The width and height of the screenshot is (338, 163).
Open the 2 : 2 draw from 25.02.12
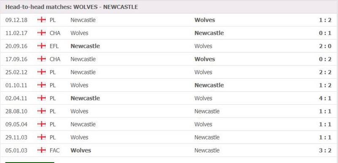click(x=325, y=72)
